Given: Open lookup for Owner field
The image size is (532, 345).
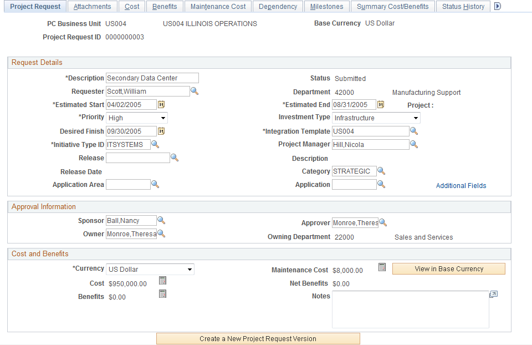Looking at the screenshot, I should [x=161, y=234].
